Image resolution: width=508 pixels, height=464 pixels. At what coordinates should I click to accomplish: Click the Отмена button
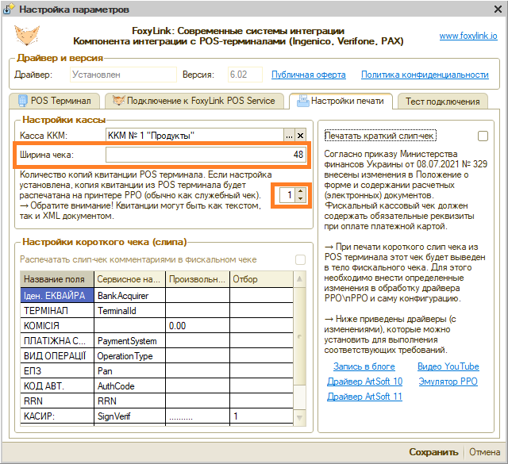point(484,452)
